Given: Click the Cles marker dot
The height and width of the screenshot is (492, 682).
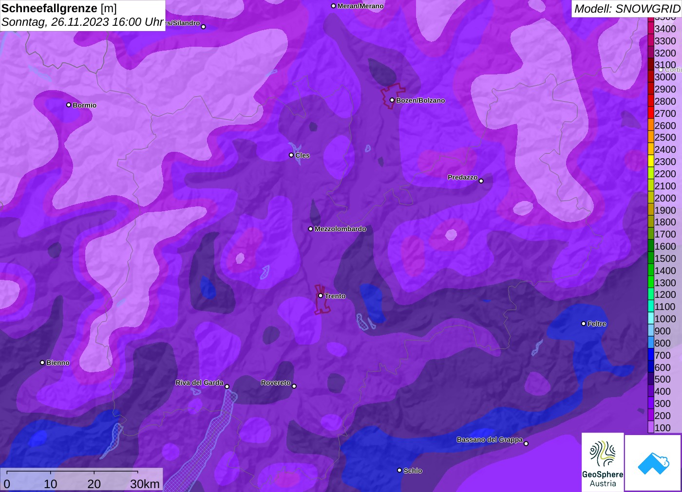Looking at the screenshot, I should pyautogui.click(x=291, y=155).
